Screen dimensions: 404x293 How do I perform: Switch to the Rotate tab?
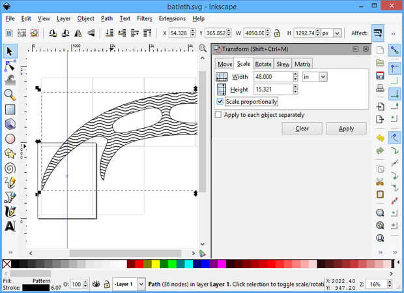(263, 64)
